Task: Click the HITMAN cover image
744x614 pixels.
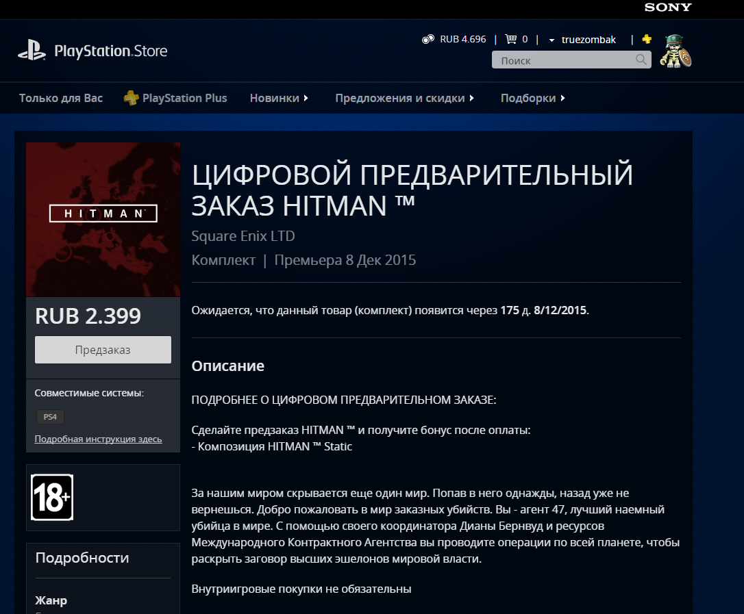Action: (x=103, y=220)
